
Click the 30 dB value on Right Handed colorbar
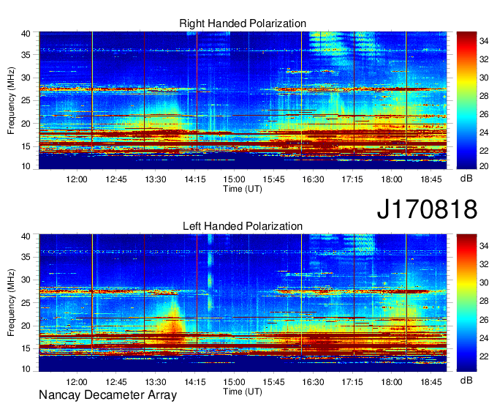tap(484, 78)
